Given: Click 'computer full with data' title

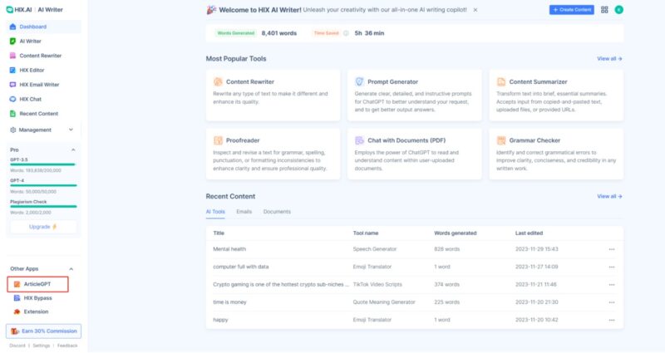Looking at the screenshot, I should [x=241, y=267].
